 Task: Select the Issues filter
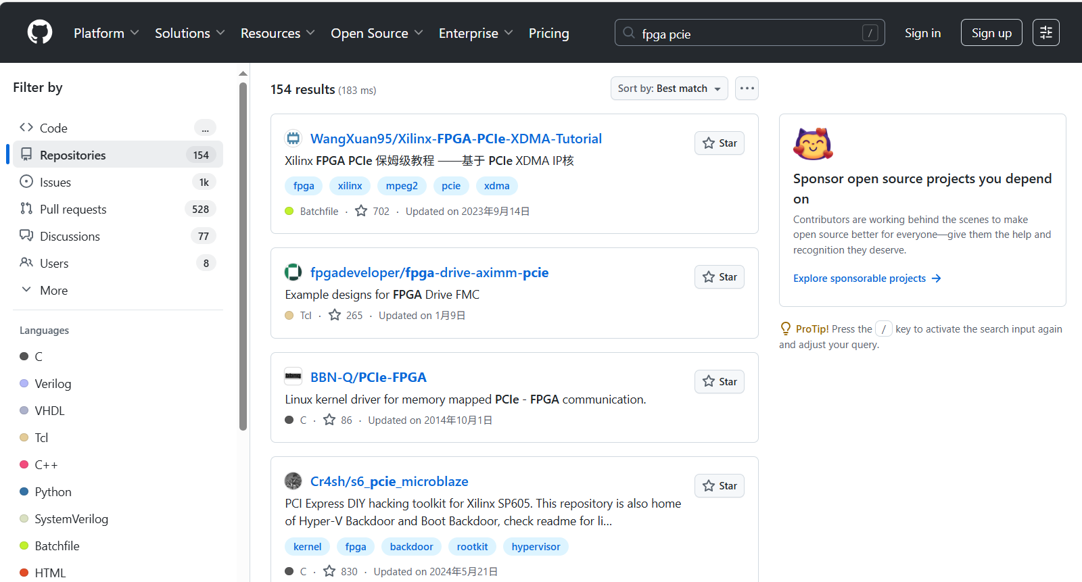point(118,182)
